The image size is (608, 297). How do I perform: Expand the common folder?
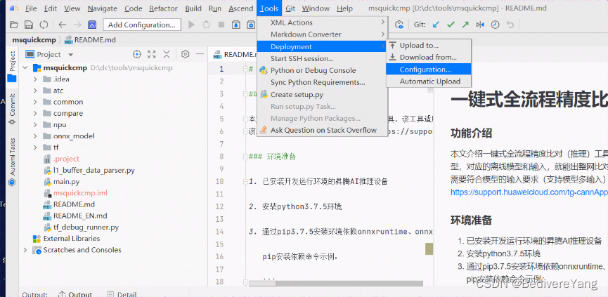coord(35,102)
